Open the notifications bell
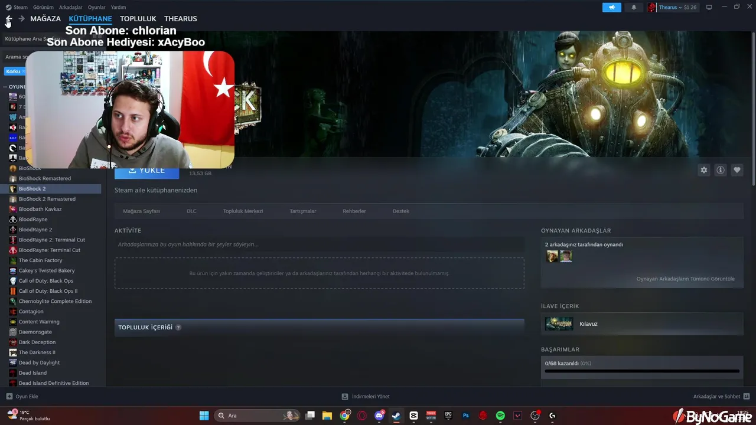 (x=634, y=7)
